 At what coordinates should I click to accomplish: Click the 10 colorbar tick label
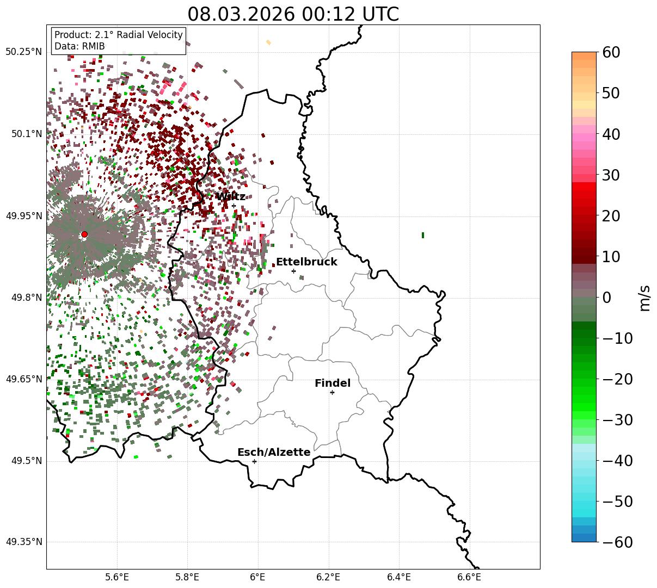612,257
